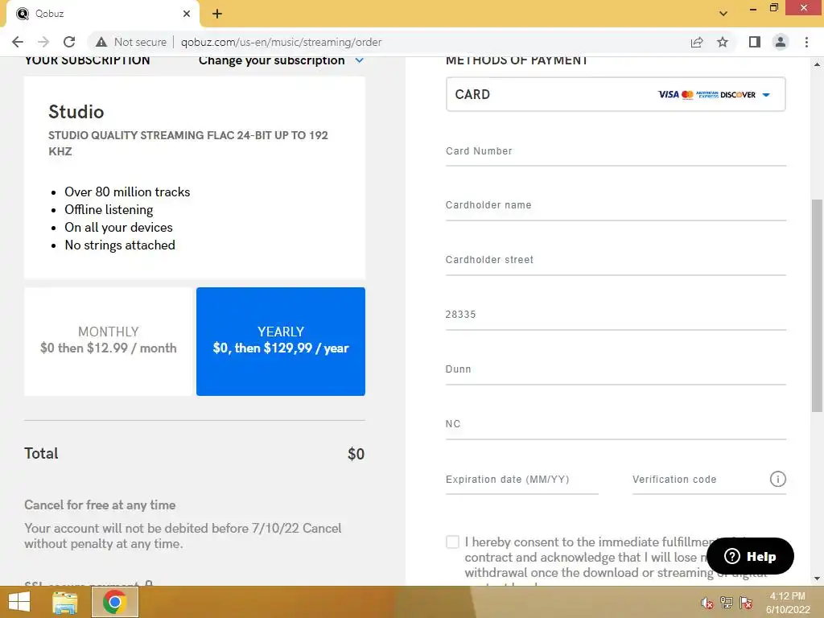Click the 'No strings attached' text

[x=120, y=245]
